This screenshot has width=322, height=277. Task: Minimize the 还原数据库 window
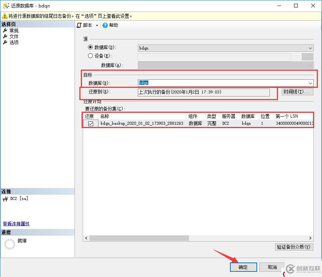(279, 6)
